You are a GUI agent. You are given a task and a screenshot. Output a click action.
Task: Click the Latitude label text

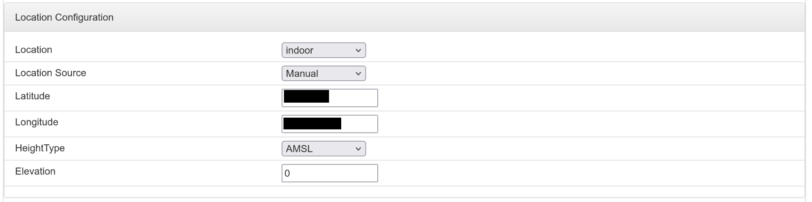click(32, 96)
